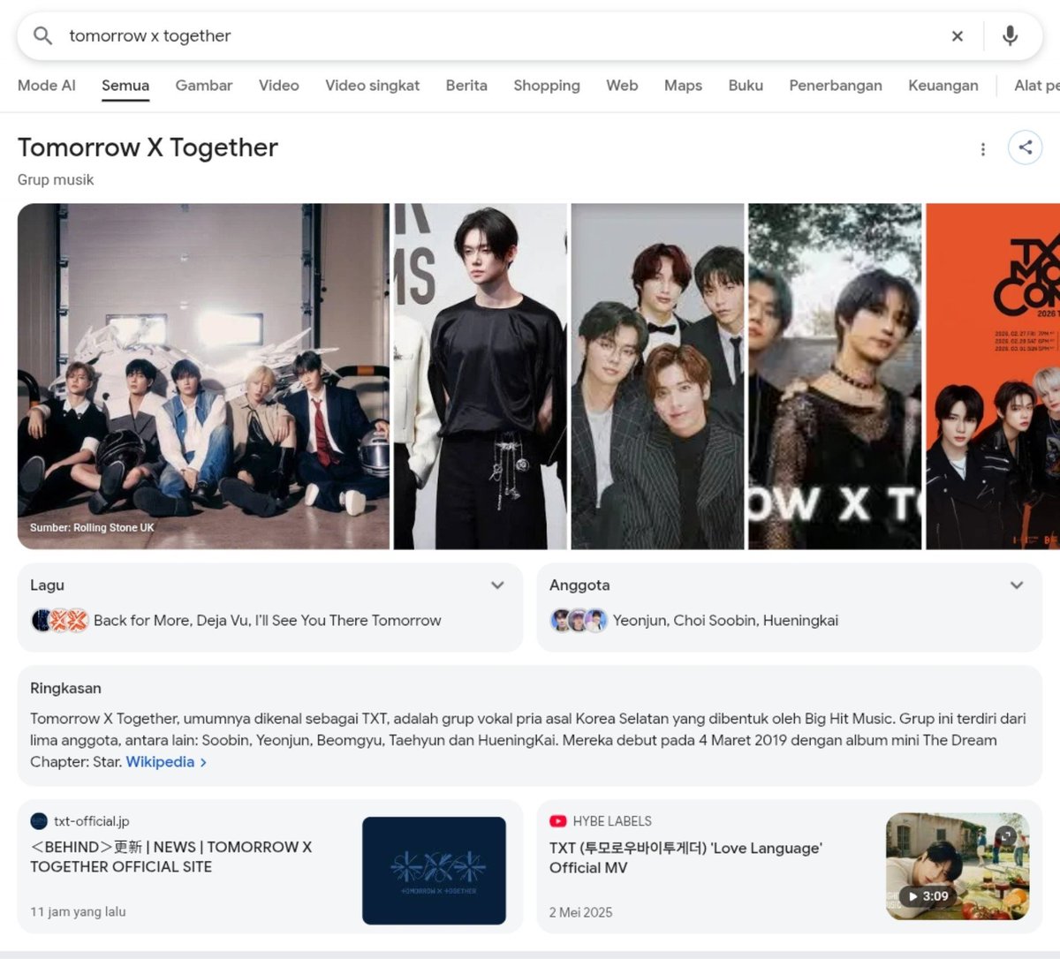1060x959 pixels.
Task: Open the Alat tools option
Action: tap(1037, 86)
